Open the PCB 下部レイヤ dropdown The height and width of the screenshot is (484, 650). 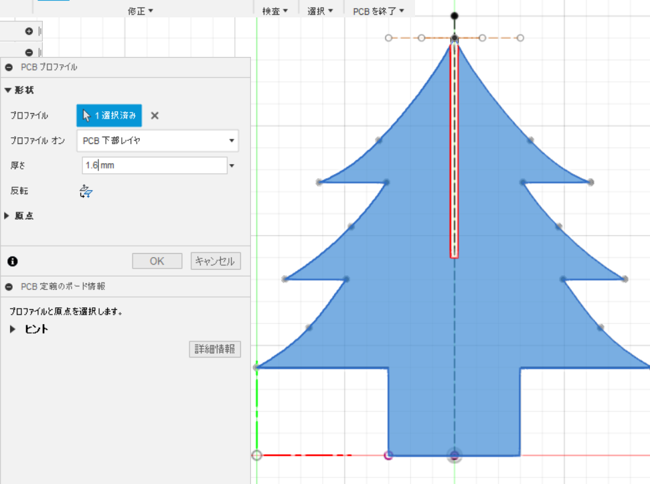[157, 141]
